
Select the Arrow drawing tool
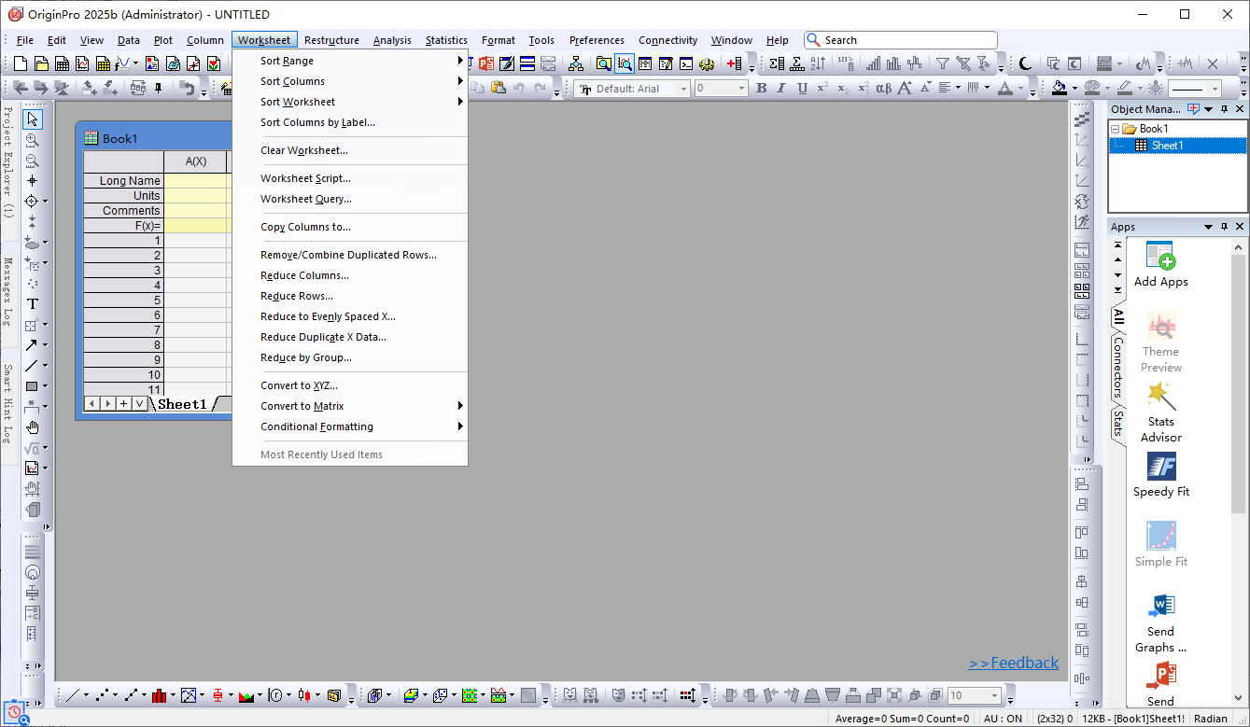33,344
